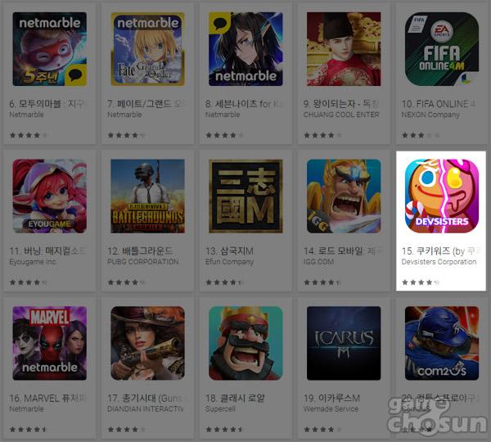Viewport: 491px width, 442px height.
Task: Open the Supercell developer link
Action: 220,409
